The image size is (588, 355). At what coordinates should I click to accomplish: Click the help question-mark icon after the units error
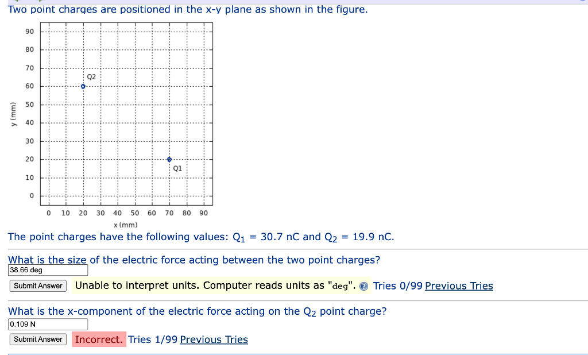tap(362, 285)
